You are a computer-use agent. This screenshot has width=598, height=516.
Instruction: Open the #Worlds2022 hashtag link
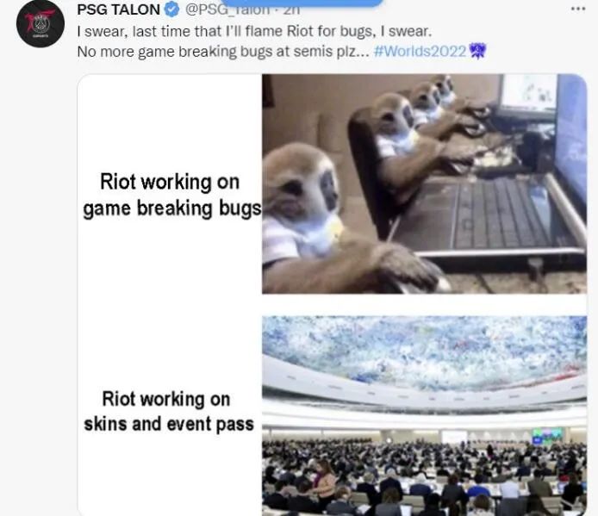[x=420, y=52]
